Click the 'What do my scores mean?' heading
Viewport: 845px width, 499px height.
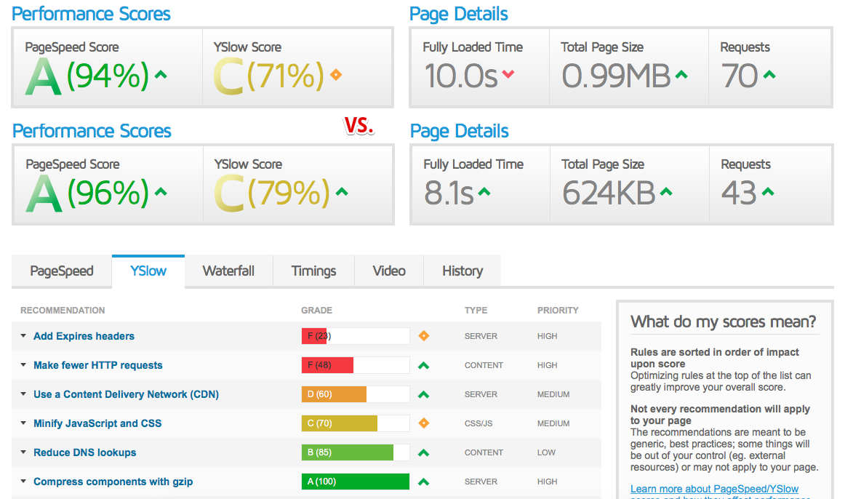[x=724, y=322]
